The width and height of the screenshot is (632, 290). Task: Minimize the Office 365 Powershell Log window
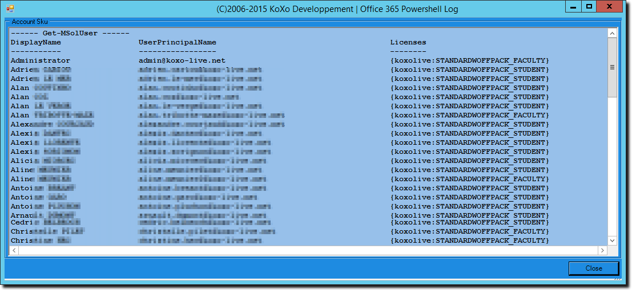click(573, 7)
